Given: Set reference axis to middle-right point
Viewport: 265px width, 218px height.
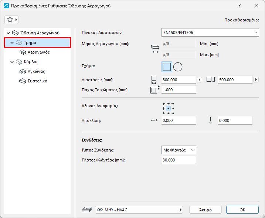Looking at the screenshot, I should coord(173,108).
